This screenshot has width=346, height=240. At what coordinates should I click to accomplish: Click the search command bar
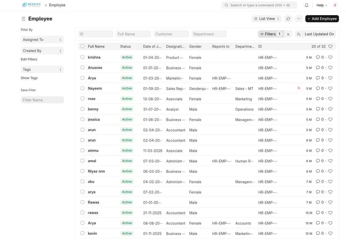(259, 5)
